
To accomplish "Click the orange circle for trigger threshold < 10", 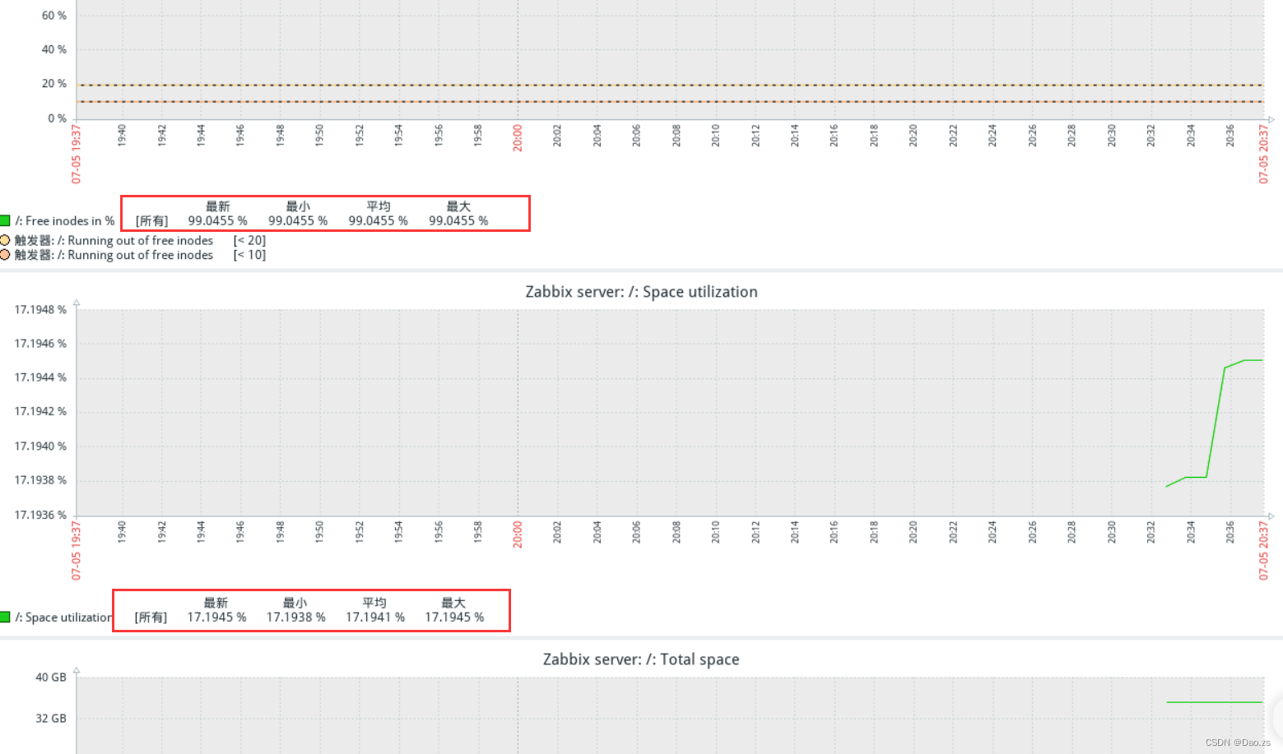I will pyautogui.click(x=5, y=255).
